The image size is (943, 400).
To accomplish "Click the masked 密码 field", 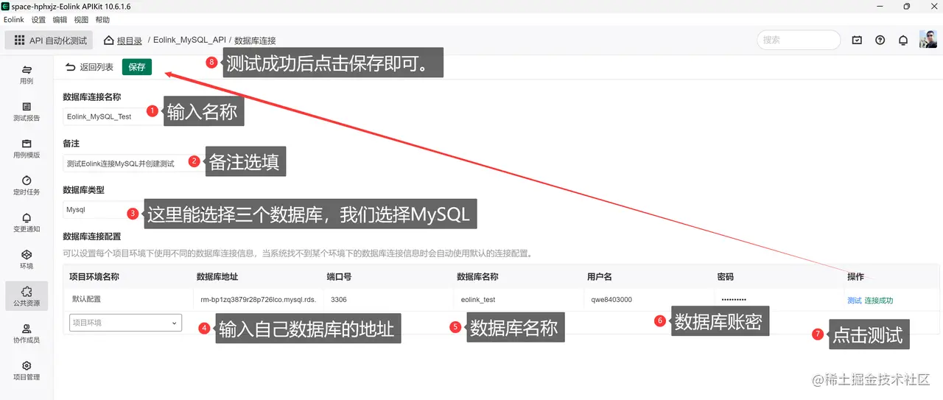I will [778, 300].
